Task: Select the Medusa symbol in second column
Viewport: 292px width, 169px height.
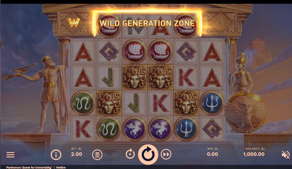Action: [109, 103]
